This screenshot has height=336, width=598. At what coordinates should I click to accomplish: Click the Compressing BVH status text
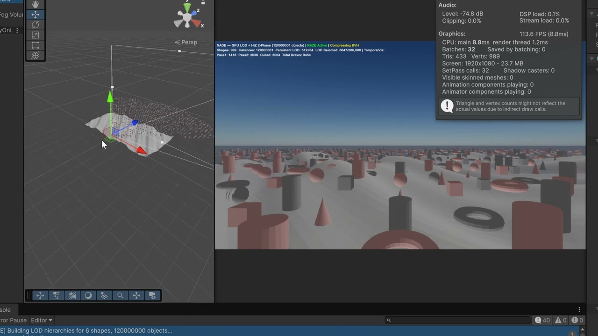(x=344, y=46)
